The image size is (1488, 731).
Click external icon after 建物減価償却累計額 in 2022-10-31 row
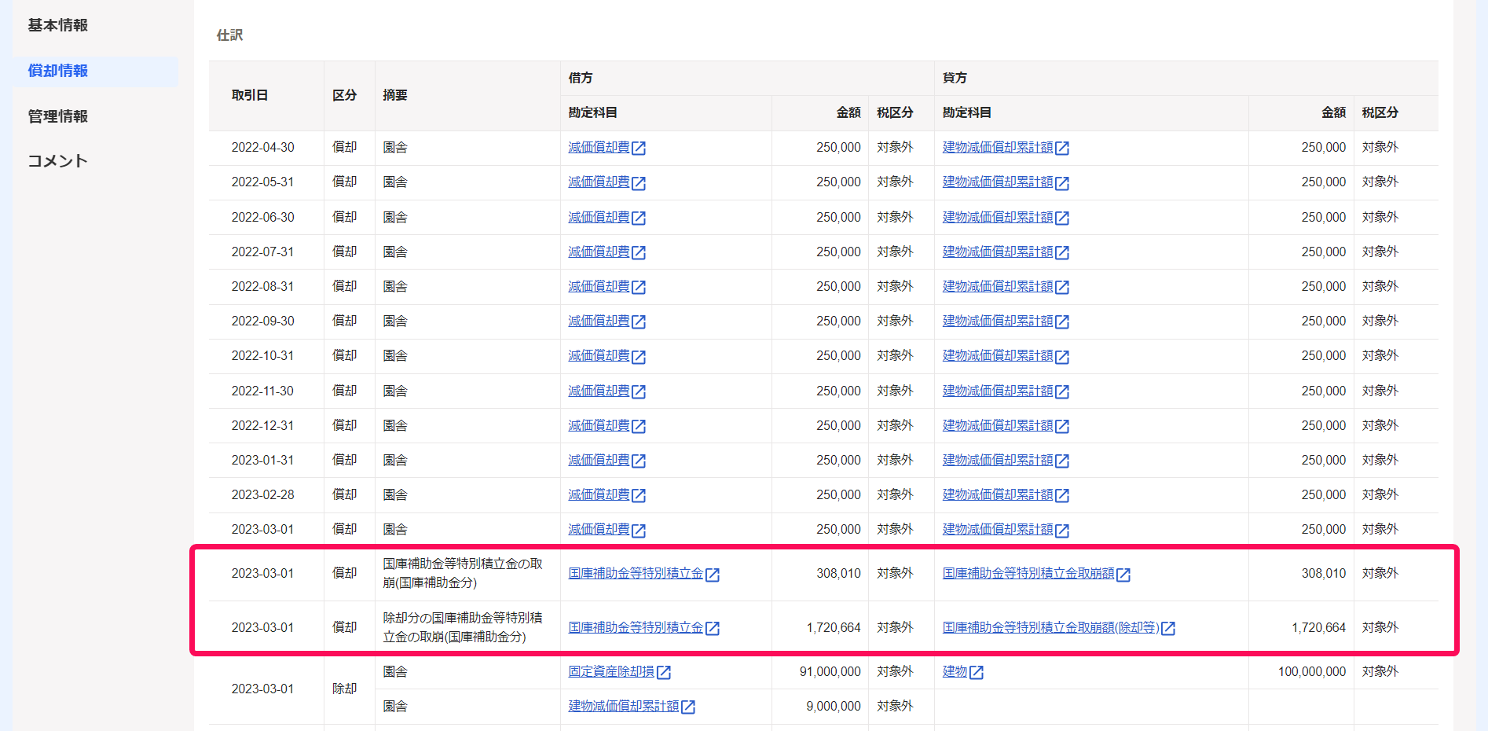1062,357
